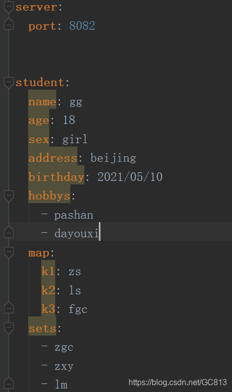
Task: Click the name value 'gg'
Action: 76,102
